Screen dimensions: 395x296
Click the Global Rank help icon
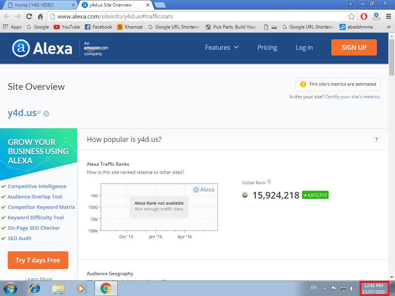click(x=269, y=182)
